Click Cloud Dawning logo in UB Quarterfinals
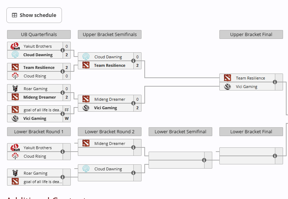The image size is (288, 199). 15,55
